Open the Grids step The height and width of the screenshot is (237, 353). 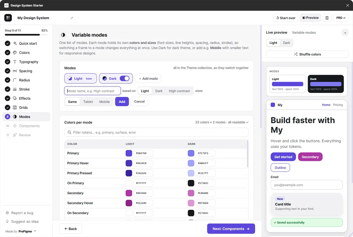pos(26,108)
